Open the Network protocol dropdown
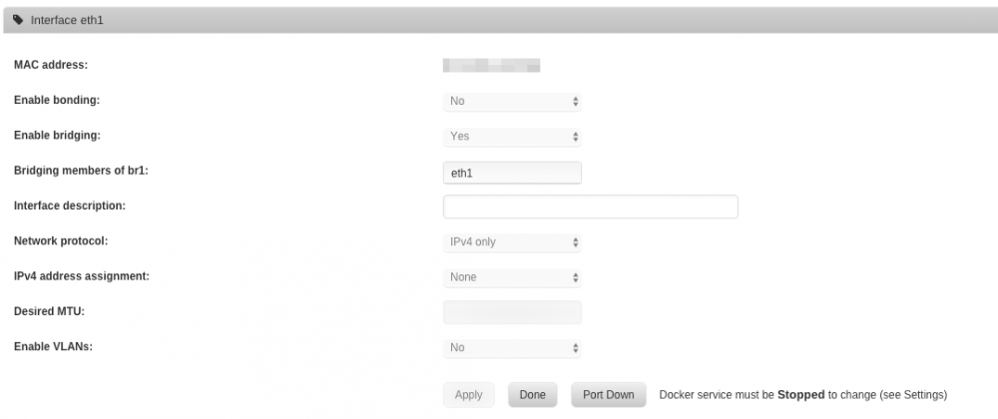This screenshot has width=998, height=419. point(512,241)
